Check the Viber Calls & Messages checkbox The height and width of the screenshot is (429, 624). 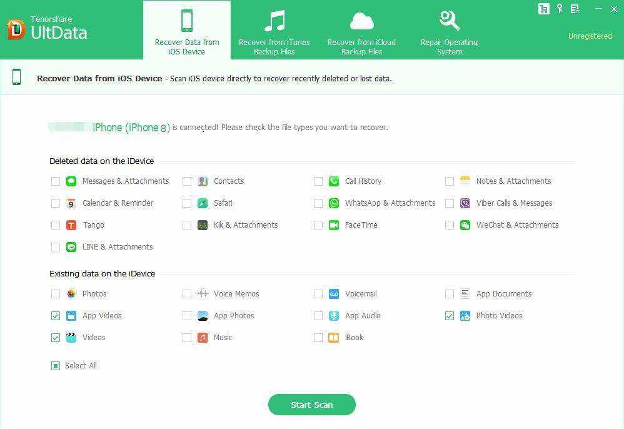click(x=450, y=203)
